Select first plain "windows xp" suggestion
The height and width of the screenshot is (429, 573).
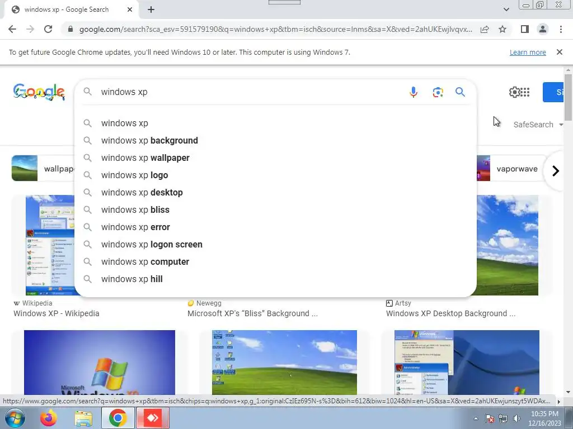click(275, 123)
